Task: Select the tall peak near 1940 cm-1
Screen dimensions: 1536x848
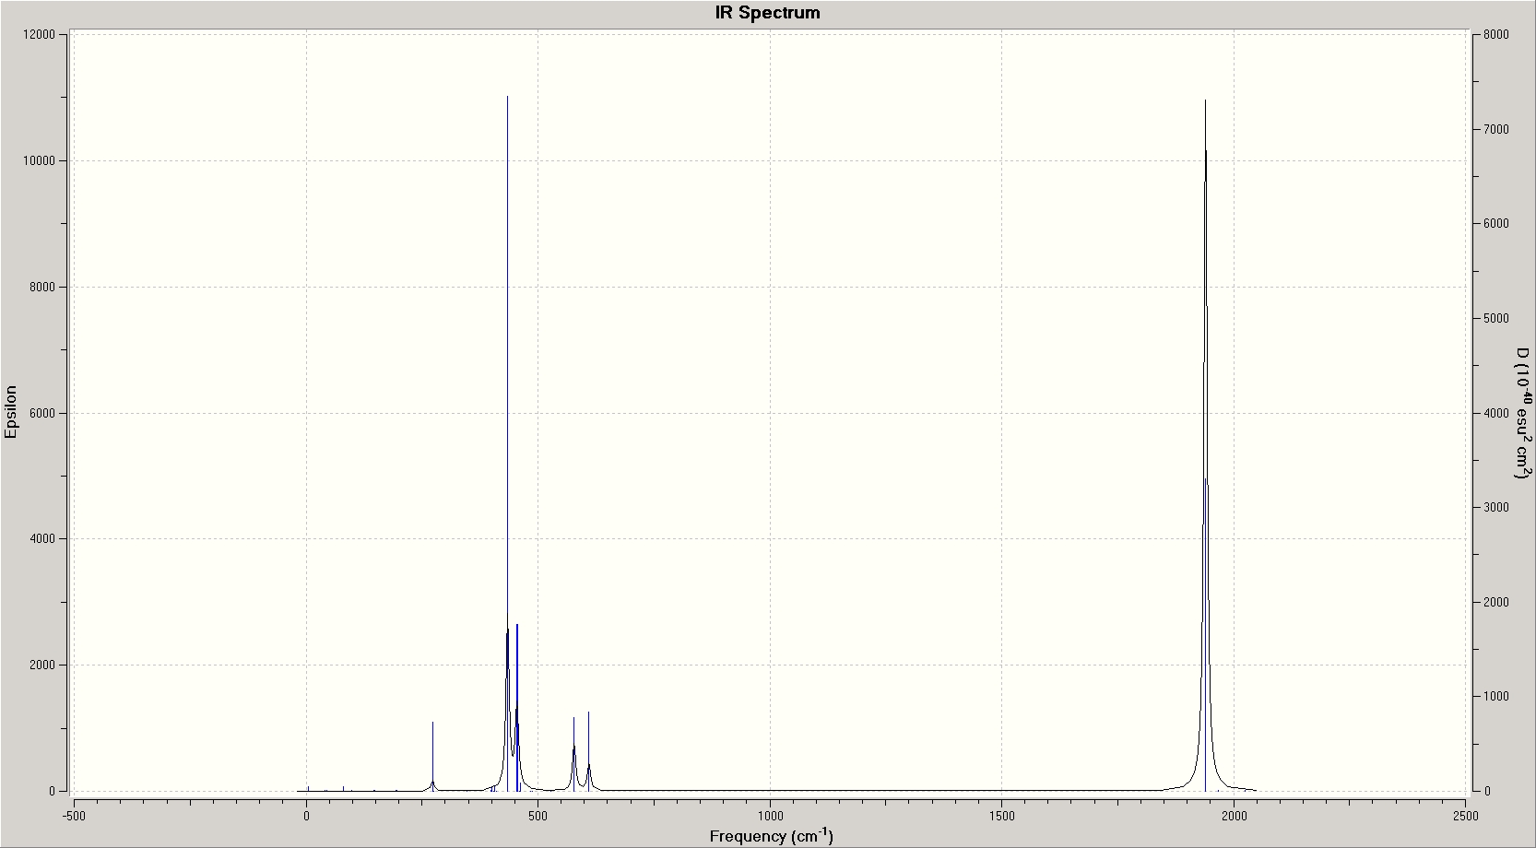Action: [x=1206, y=445]
